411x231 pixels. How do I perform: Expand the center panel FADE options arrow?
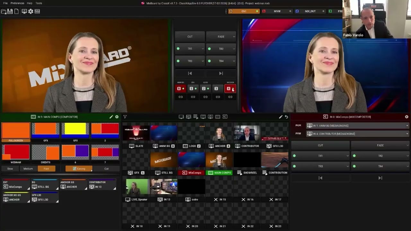pos(234,37)
